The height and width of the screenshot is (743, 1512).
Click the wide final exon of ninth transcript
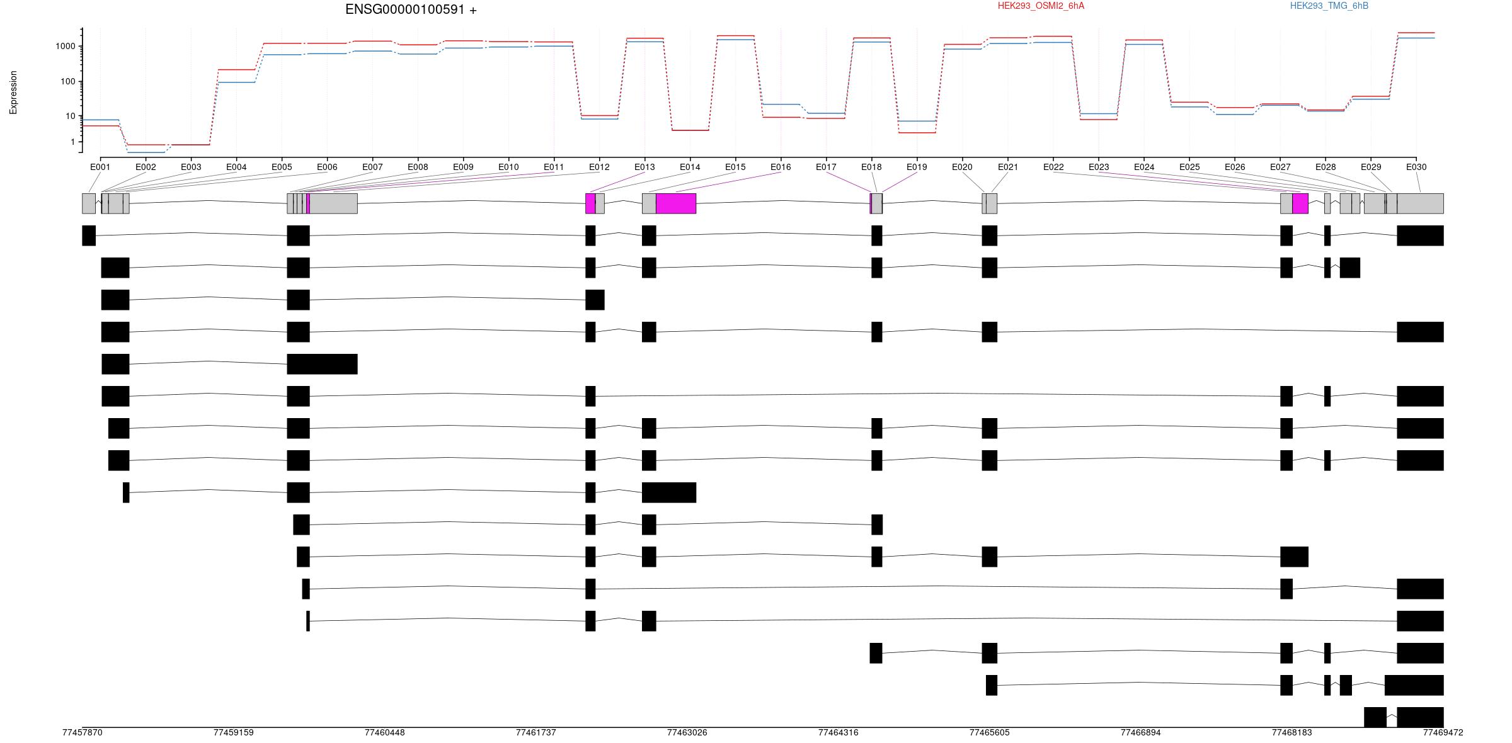point(669,492)
